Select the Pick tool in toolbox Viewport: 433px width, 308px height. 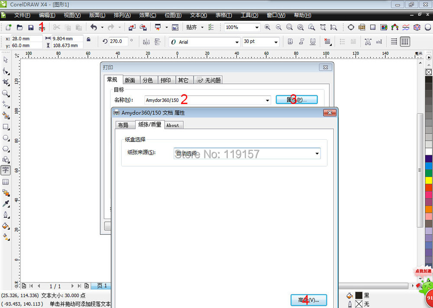[x=6, y=60]
